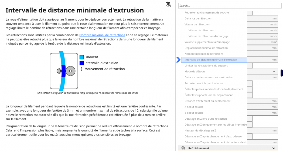Click the Volume supplémentaire à l'amorçage field
283x151 pixels.
262,42
